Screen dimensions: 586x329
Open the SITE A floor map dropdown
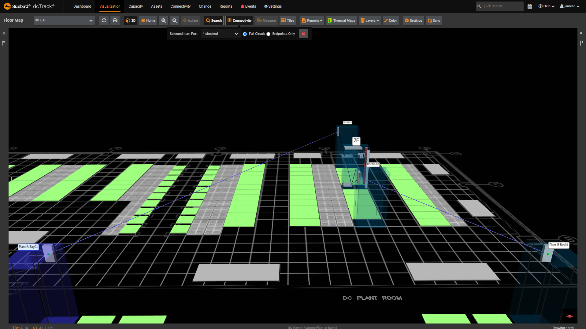pyautogui.click(x=64, y=20)
